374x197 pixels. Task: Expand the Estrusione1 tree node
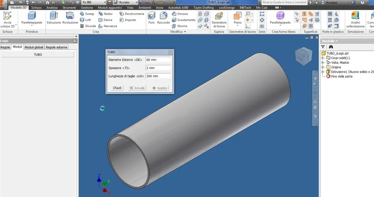point(323,72)
